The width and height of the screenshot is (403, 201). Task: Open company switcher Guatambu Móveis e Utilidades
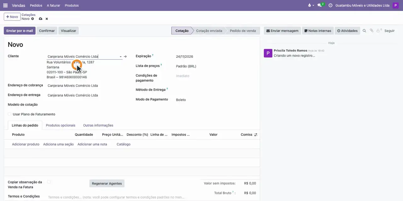click(x=362, y=5)
